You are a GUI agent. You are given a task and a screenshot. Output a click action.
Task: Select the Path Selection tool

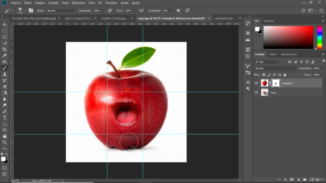(x=5, y=124)
